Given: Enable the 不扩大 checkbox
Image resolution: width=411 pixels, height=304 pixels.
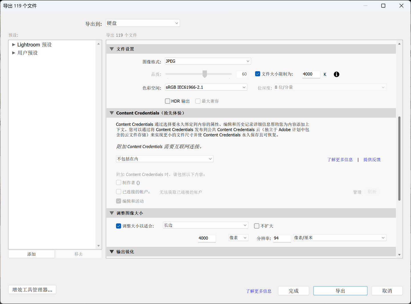Looking at the screenshot, I should tap(257, 226).
